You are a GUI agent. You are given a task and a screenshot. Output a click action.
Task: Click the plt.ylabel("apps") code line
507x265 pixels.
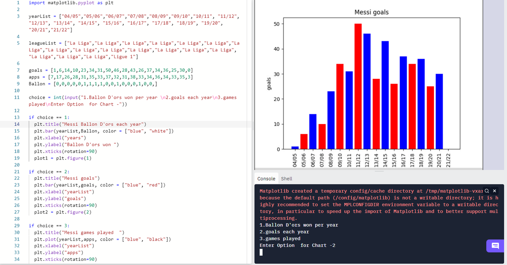click(x=58, y=253)
